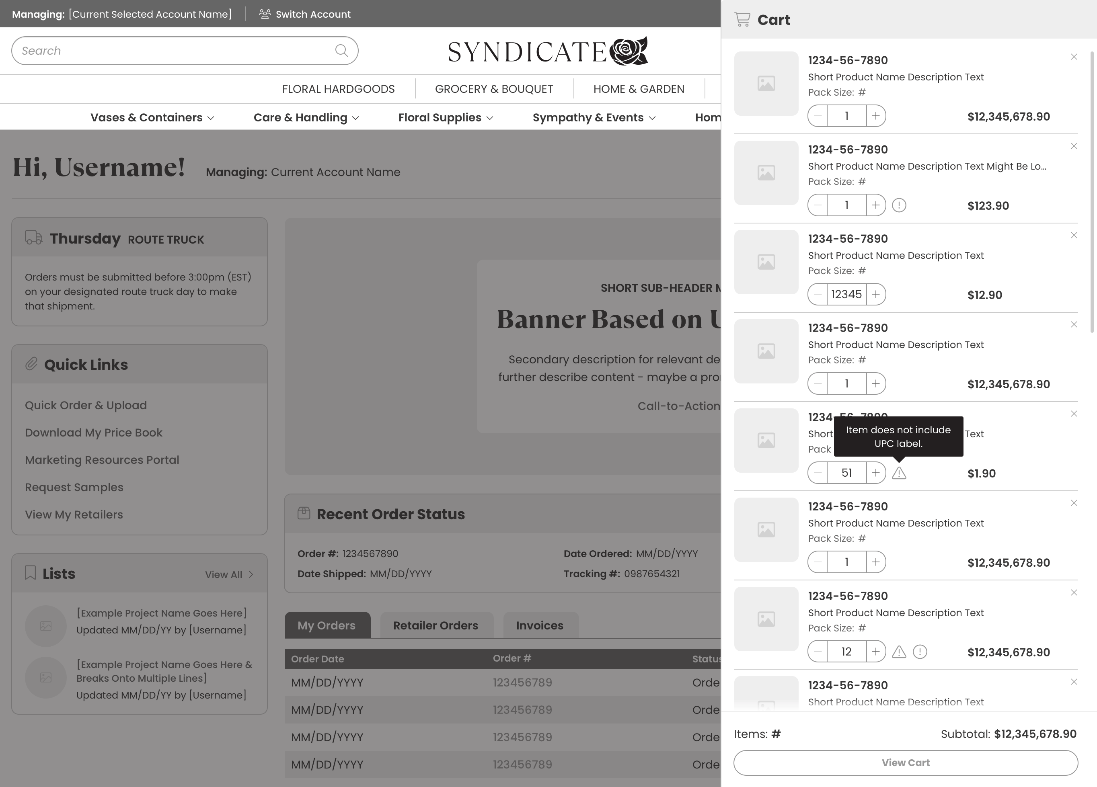Click info icon on $123.90 item
Image resolution: width=1097 pixels, height=787 pixels.
[x=899, y=205]
